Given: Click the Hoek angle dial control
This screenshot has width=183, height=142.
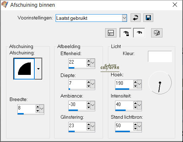Looking at the screenshot, I should click(x=160, y=83).
